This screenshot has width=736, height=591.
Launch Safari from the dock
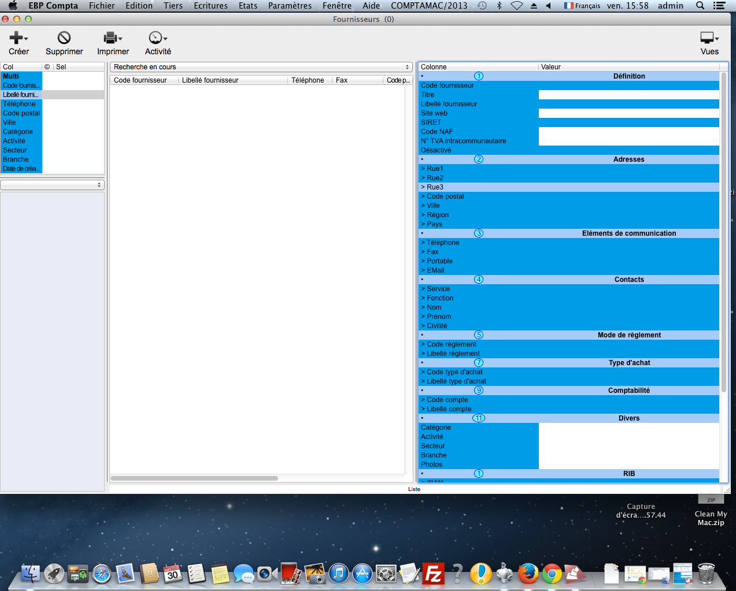[102, 574]
